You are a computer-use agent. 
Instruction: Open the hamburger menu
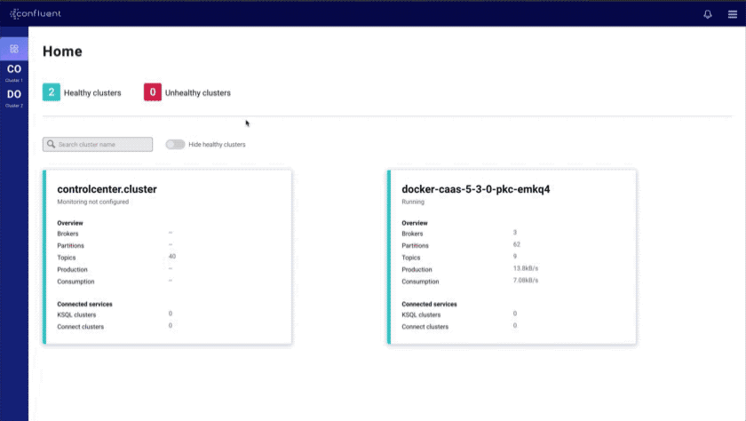[732, 14]
